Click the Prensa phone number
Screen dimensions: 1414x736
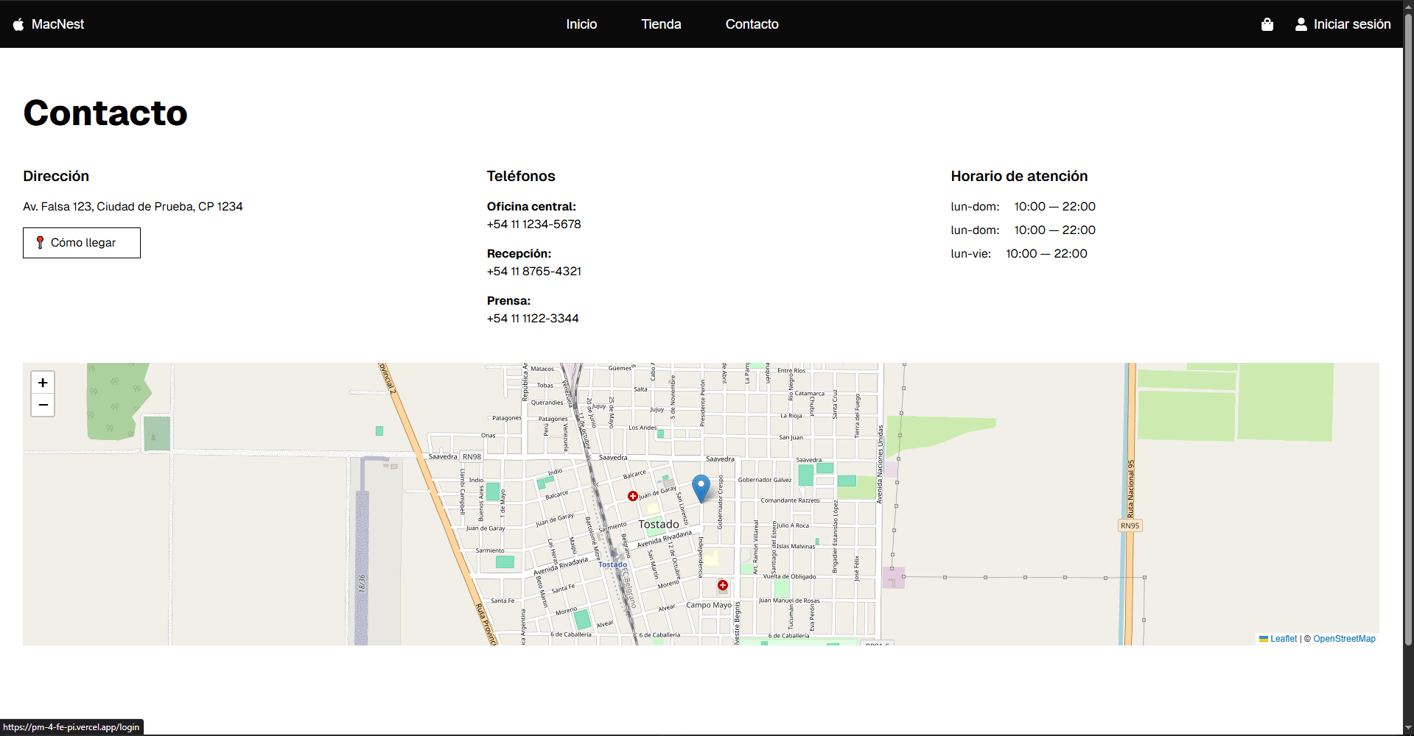[x=532, y=318]
